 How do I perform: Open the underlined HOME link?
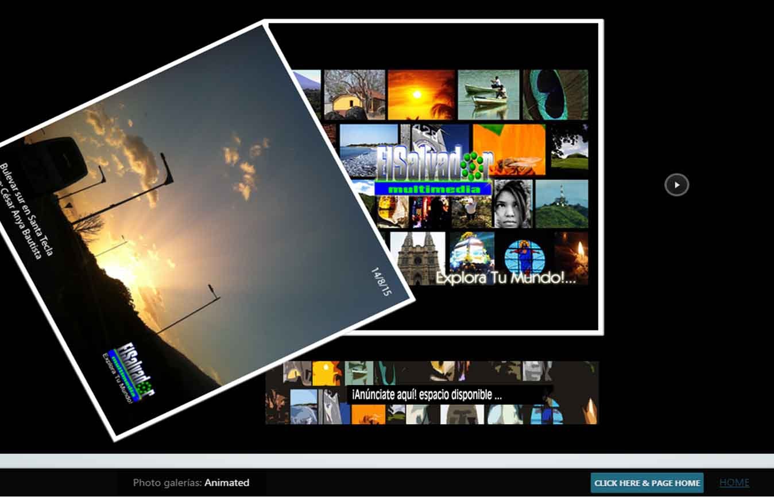pos(734,483)
